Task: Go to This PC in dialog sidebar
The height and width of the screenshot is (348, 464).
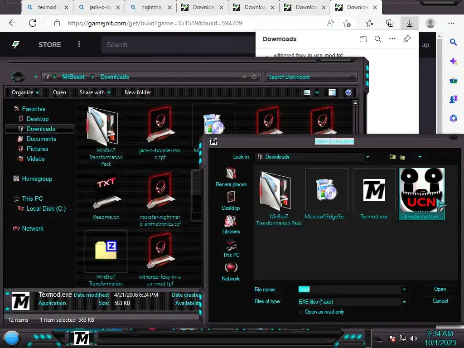Action: coord(231,248)
